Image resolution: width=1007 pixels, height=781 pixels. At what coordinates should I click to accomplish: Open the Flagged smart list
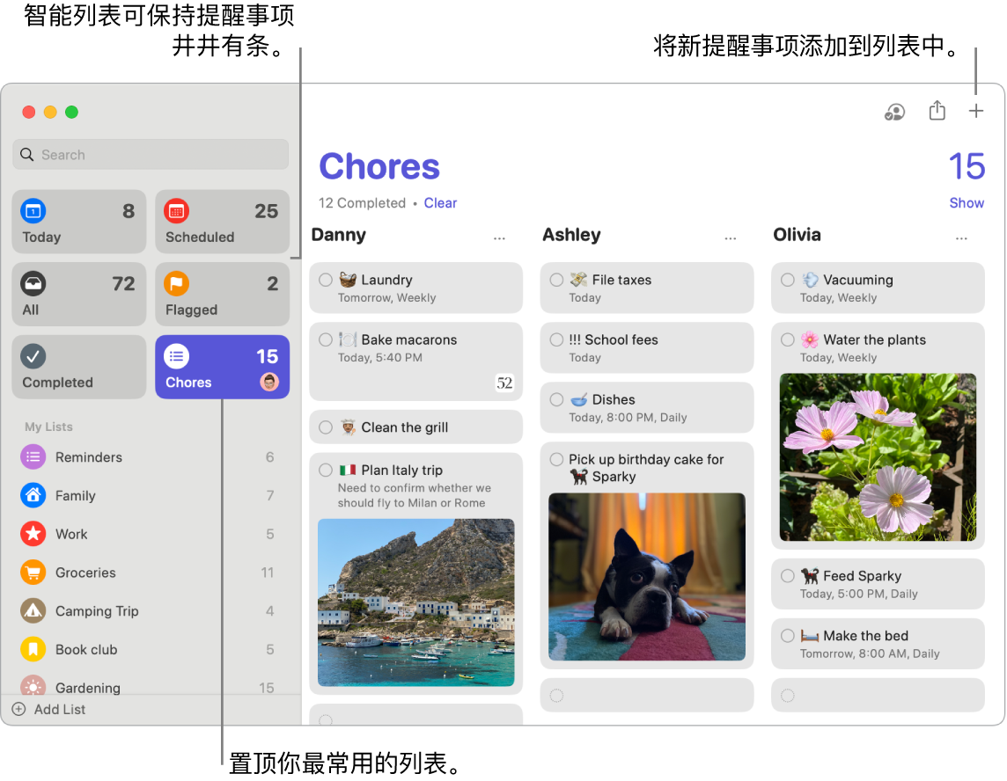tap(222, 296)
